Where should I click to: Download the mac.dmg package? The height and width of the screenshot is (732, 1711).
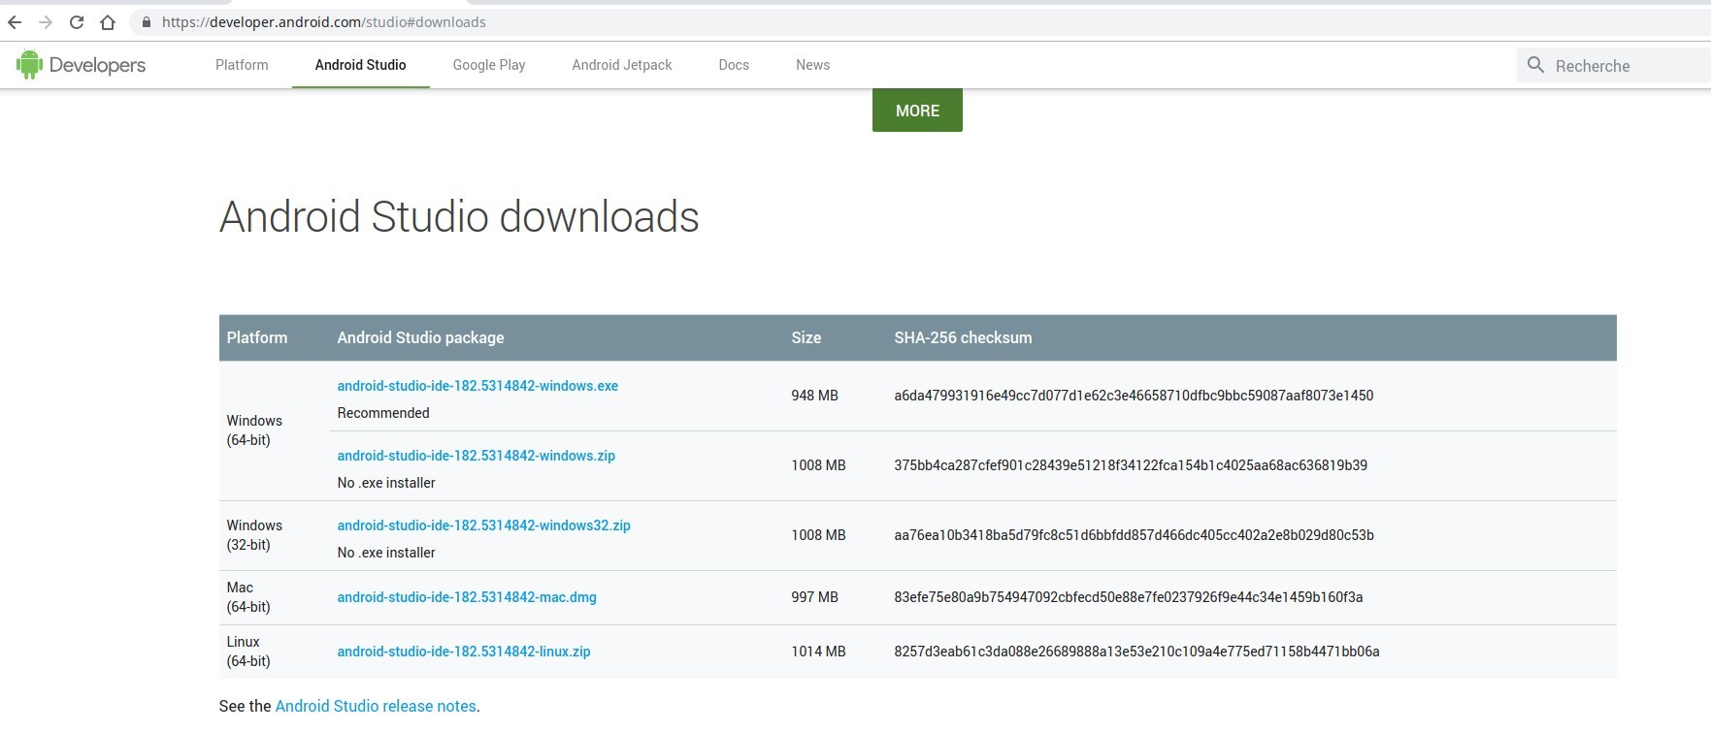(x=467, y=597)
